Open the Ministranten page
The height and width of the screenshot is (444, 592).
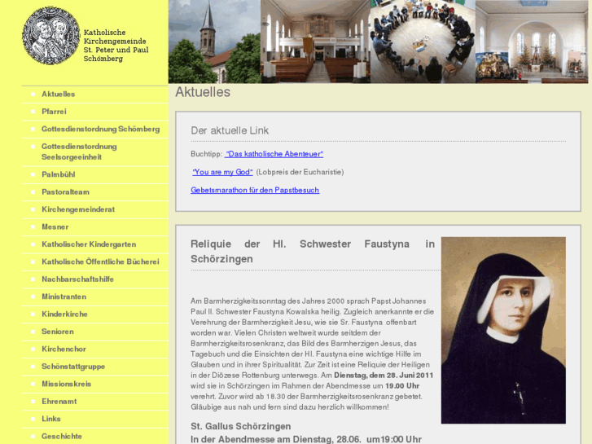pyautogui.click(x=64, y=297)
